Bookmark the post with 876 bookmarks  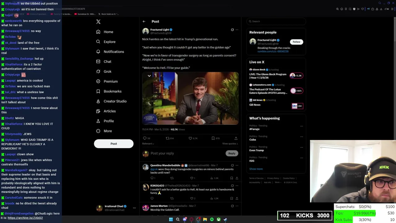[213, 138]
